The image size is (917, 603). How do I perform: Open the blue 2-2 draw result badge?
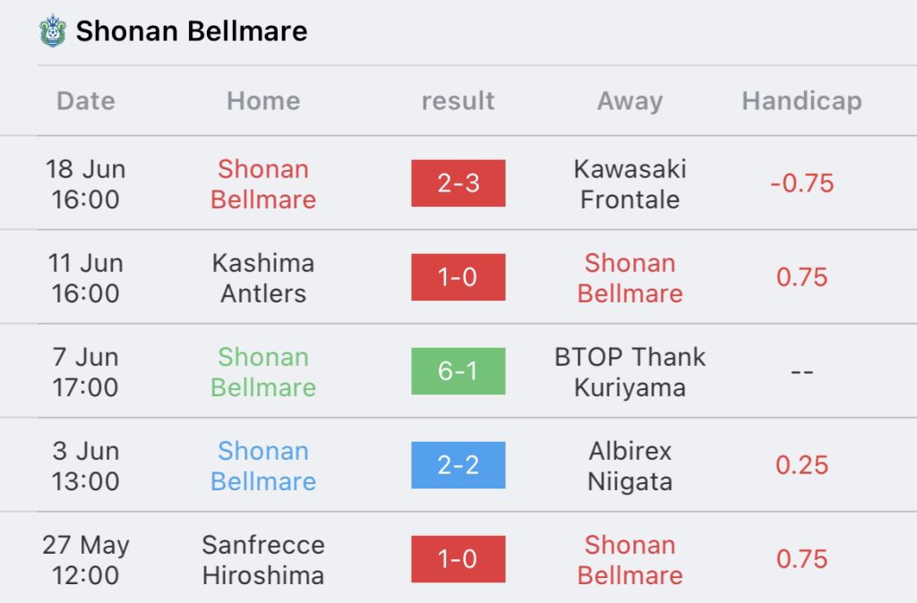(458, 465)
